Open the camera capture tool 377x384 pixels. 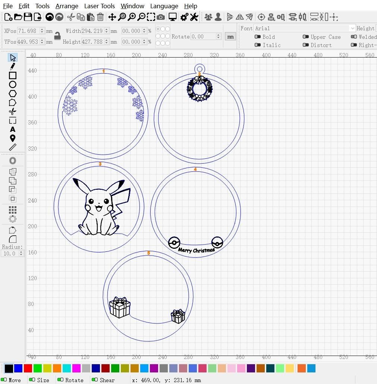click(x=161, y=17)
